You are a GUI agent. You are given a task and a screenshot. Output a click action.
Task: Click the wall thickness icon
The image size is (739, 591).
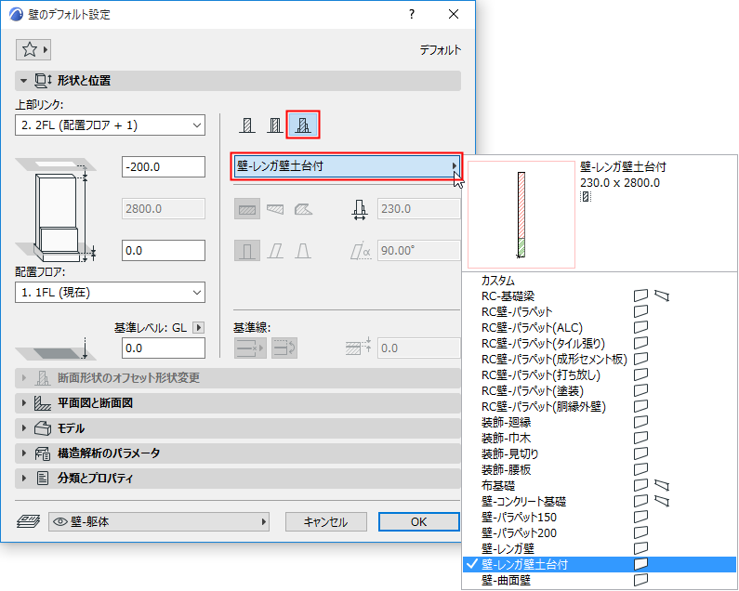360,210
